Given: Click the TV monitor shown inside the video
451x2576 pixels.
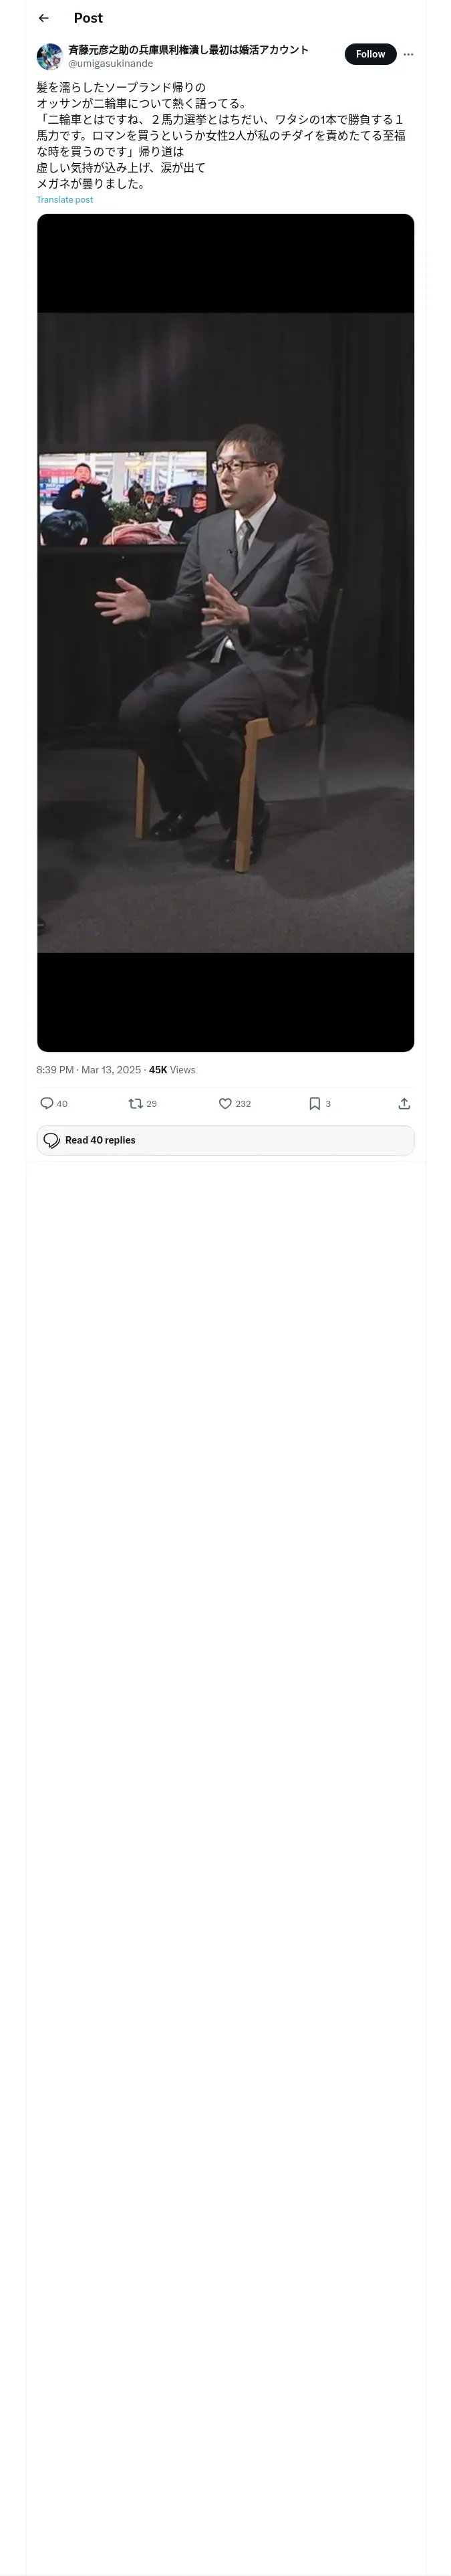Looking at the screenshot, I should 122,498.
